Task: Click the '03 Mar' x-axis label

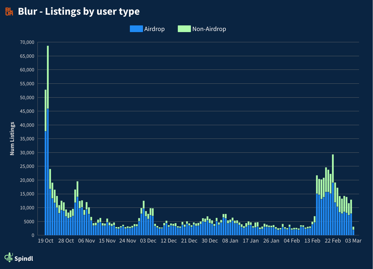Action: tap(353, 241)
